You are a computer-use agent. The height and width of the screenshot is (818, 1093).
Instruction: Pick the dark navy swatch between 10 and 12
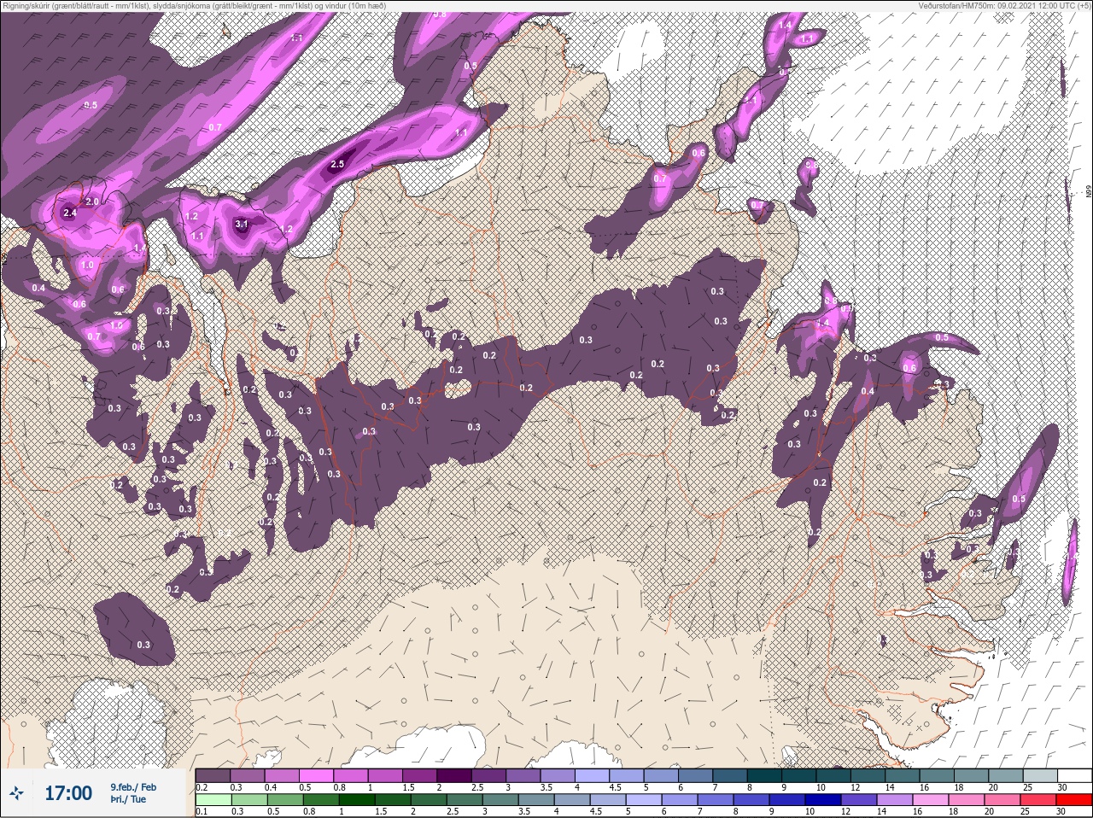click(x=825, y=799)
